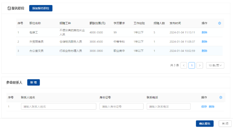Save the contact row
Screen dimensions: 233x128
pyautogui.click(x=204, y=107)
